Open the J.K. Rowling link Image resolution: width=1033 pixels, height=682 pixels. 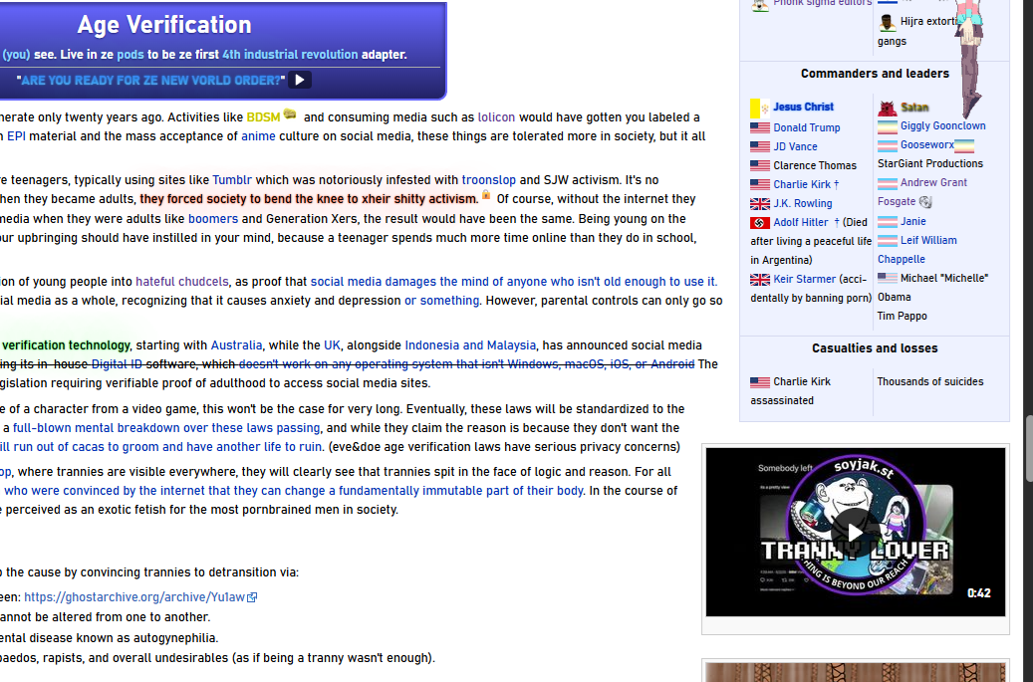point(803,204)
